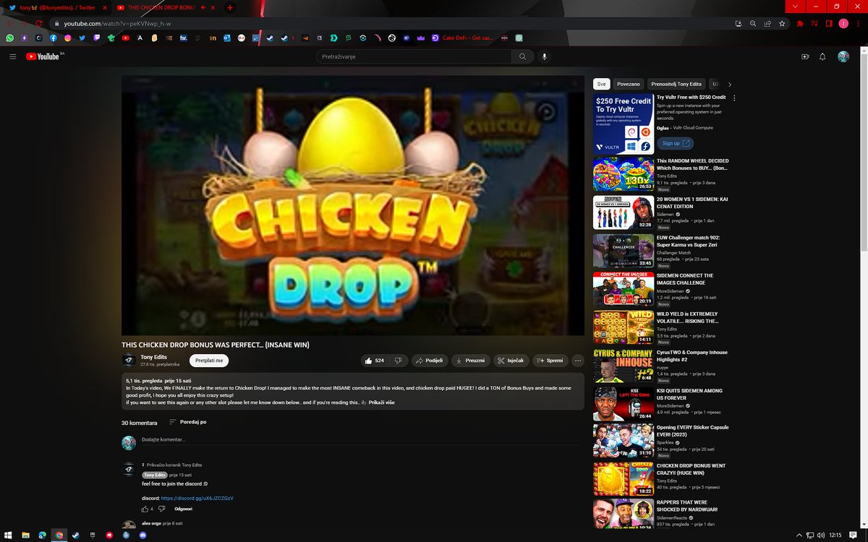Open more actions ellipsis under the video
Image resolution: width=868 pixels, height=542 pixels.
click(x=577, y=360)
